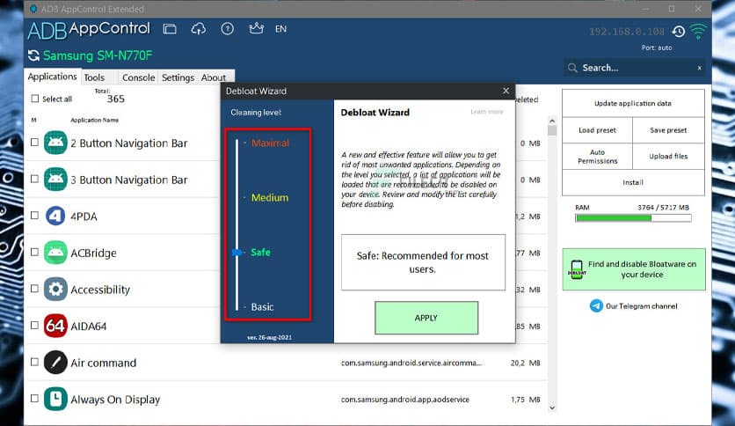Viewport: 735px width, 426px height.
Task: Switch language with the EN button
Action: point(280,29)
